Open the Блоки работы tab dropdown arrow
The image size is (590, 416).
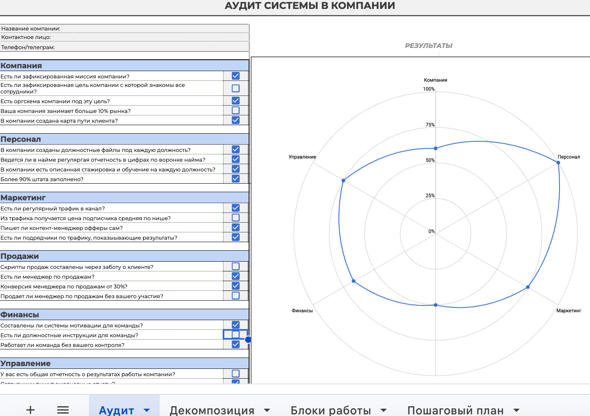point(384,410)
